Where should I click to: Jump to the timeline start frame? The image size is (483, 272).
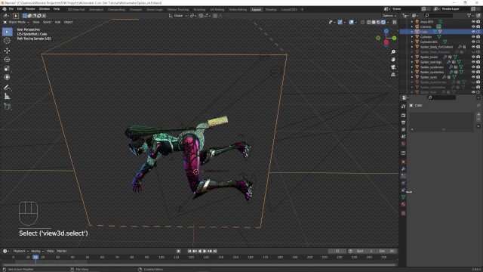pos(189,251)
